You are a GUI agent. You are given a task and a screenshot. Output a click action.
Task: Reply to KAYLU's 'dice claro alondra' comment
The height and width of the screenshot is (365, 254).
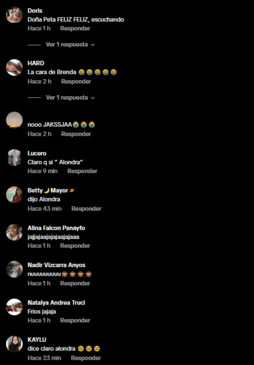pos(86,358)
